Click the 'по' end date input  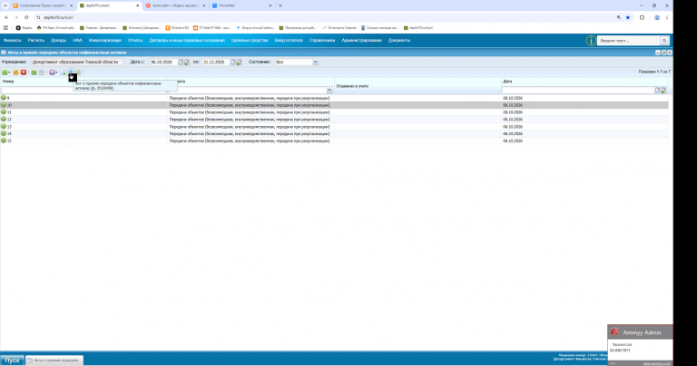(216, 63)
